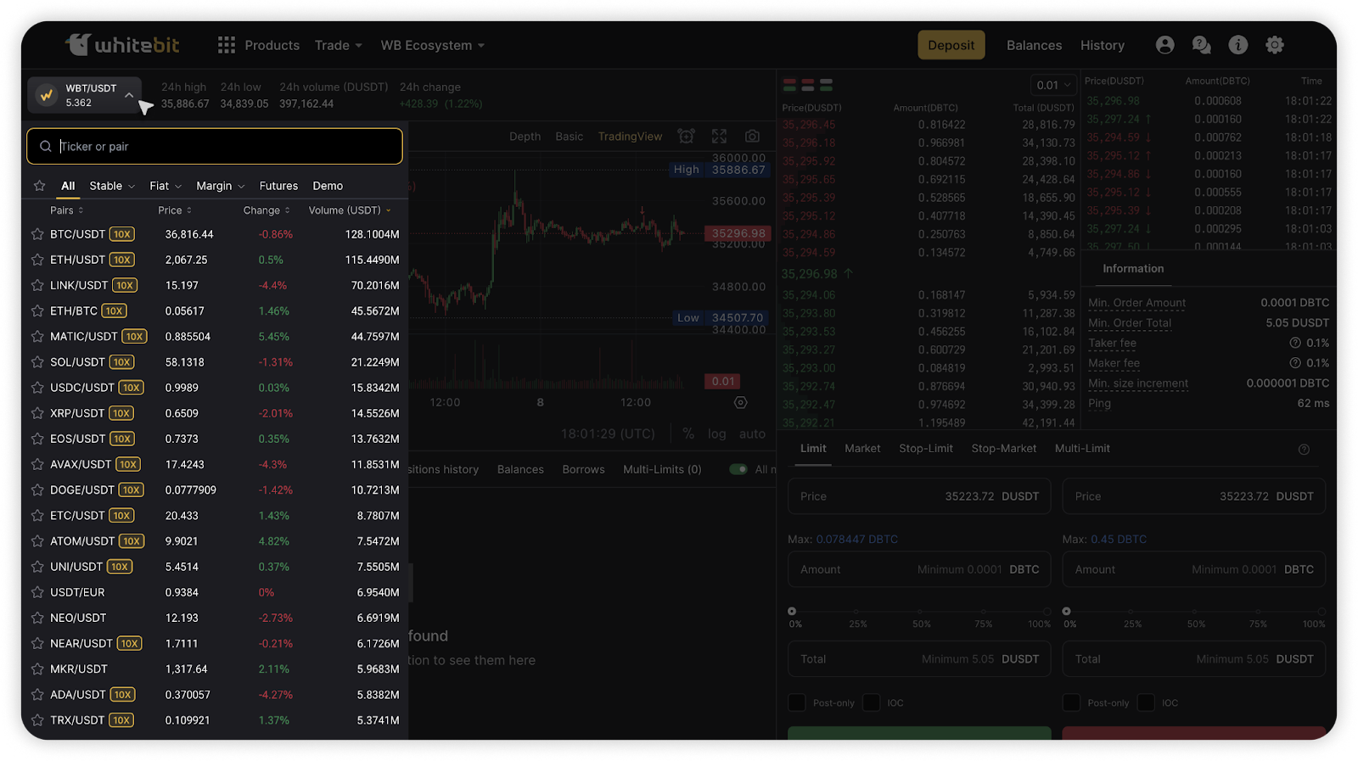This screenshot has height=761, width=1358.
Task: Click the WhiteBIT logo
Action: click(x=123, y=45)
